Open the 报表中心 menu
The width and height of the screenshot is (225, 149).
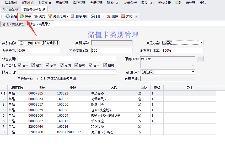(x=147, y=3)
